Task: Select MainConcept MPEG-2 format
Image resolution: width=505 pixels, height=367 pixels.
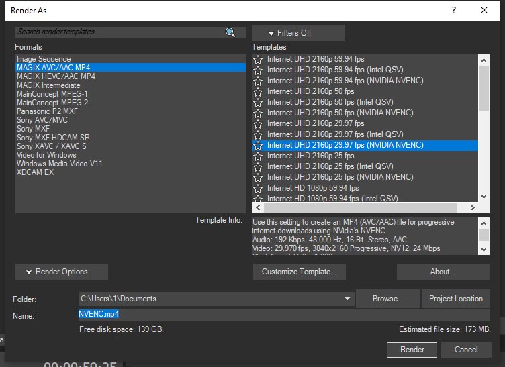Action: tap(130, 102)
